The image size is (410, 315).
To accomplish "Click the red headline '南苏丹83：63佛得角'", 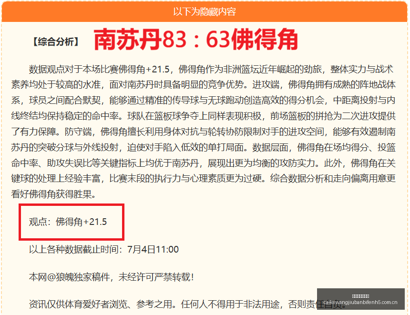I will (195, 40).
